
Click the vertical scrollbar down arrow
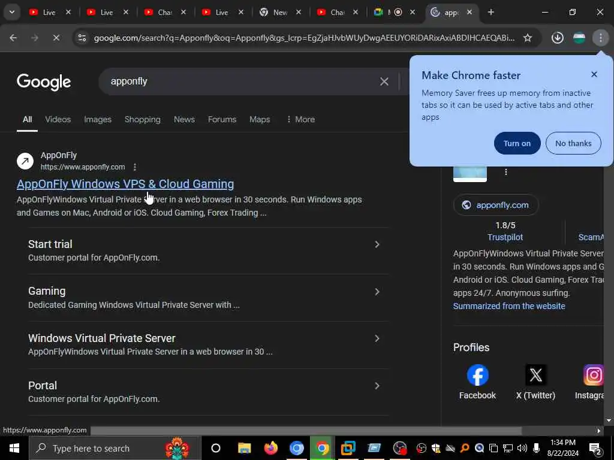click(608, 420)
